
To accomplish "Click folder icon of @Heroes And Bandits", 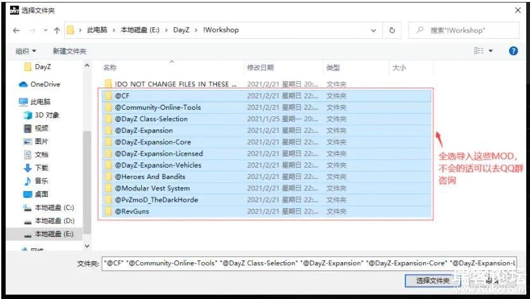I will click(x=108, y=176).
